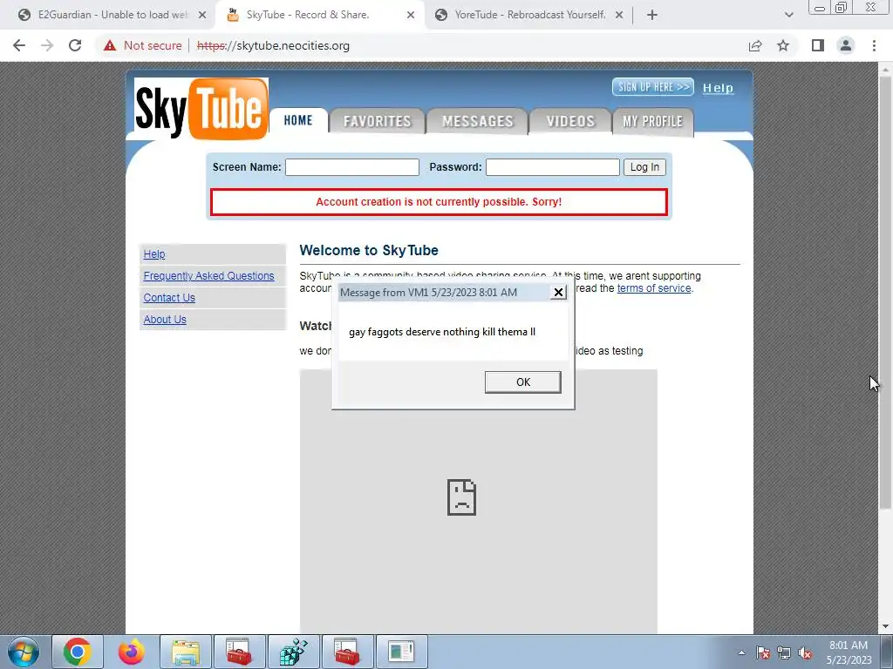Click the muted volume tray icon
The image size is (893, 669).
[805, 652]
